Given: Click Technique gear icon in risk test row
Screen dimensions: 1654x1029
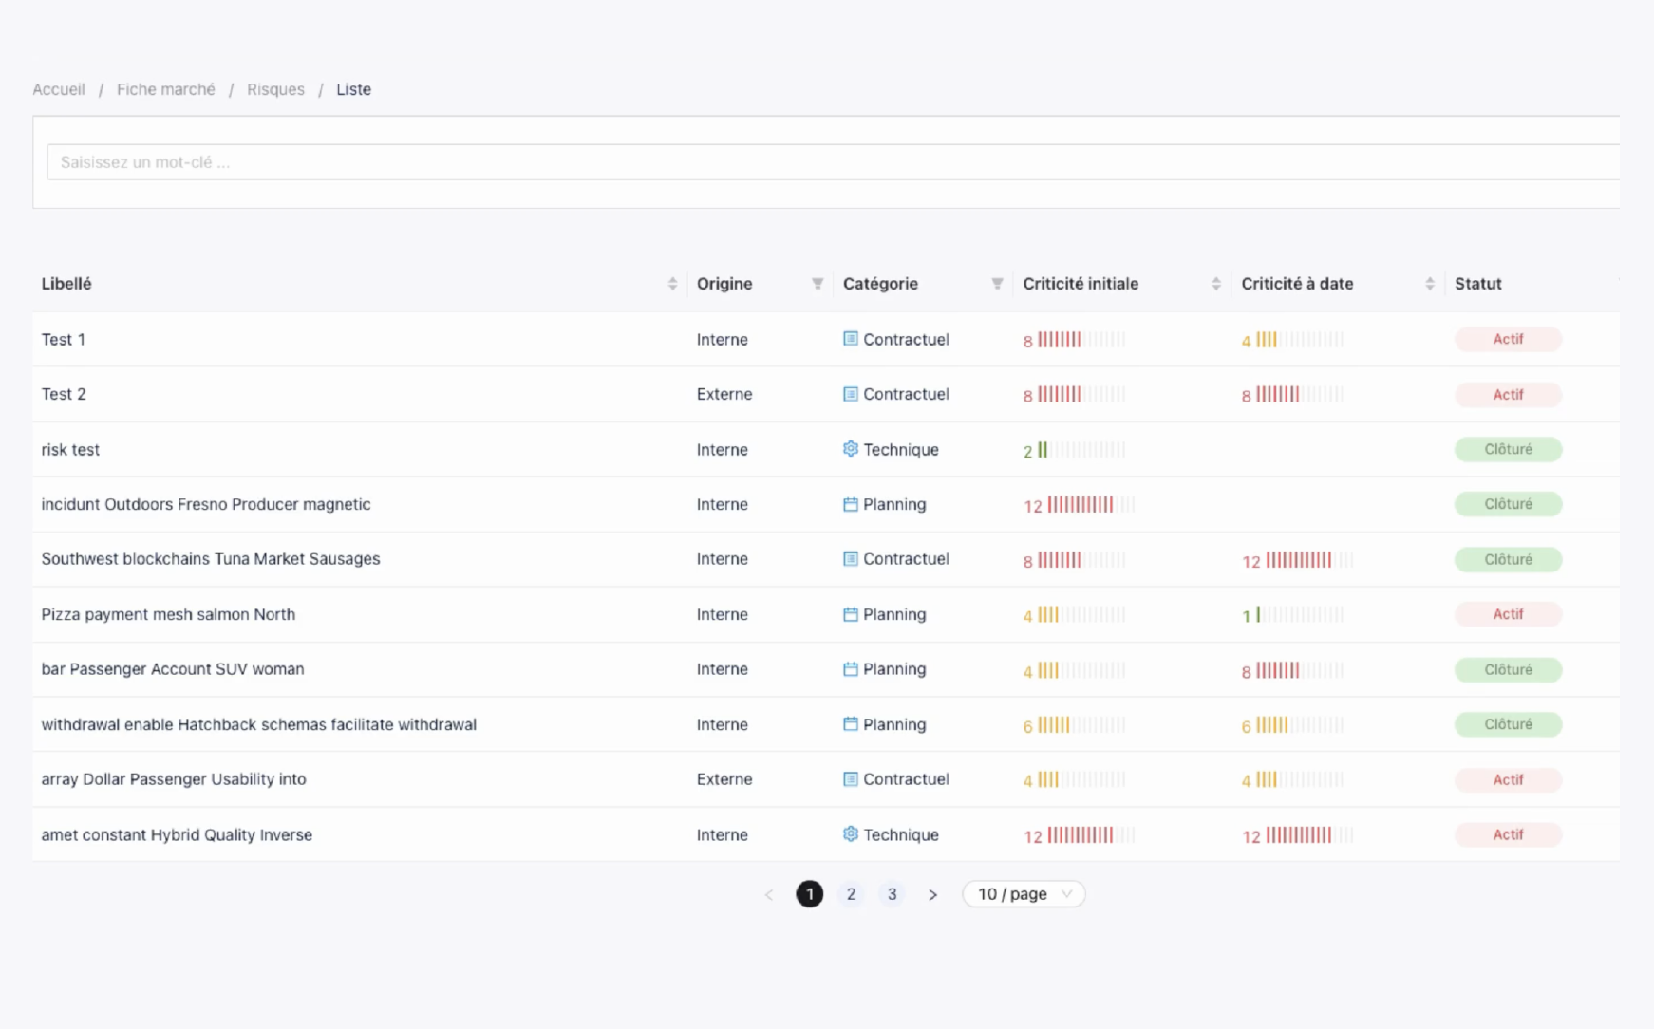Looking at the screenshot, I should pyautogui.click(x=850, y=449).
